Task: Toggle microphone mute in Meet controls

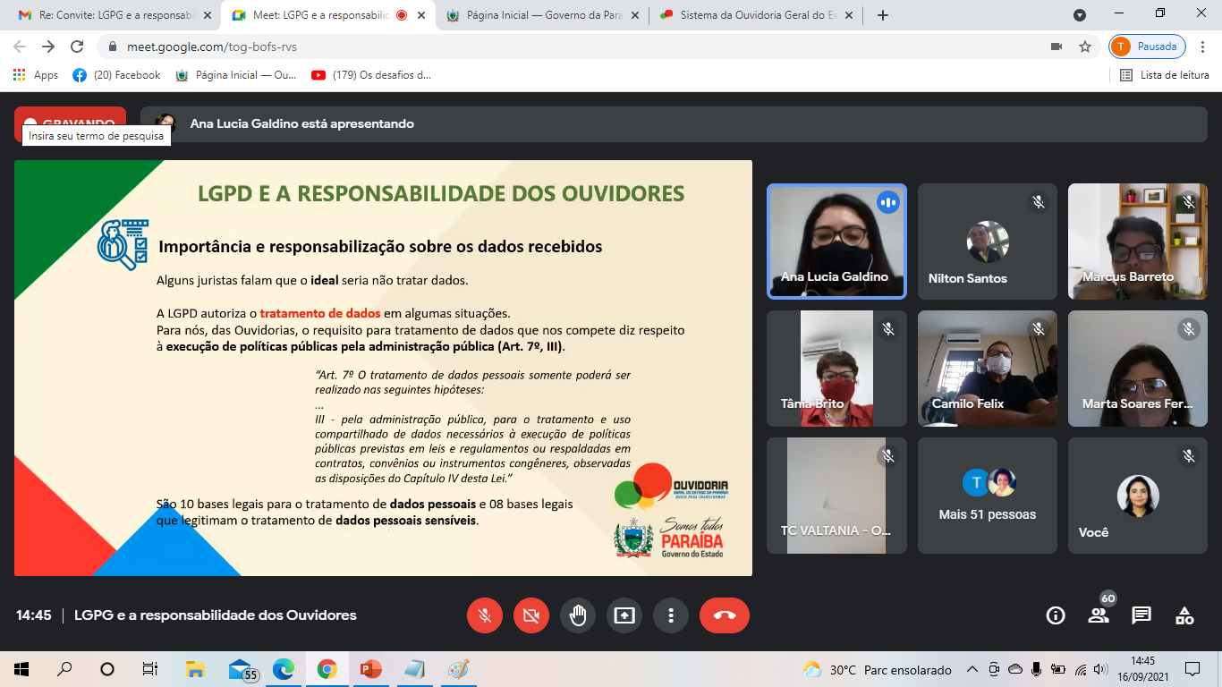Action: tap(485, 615)
